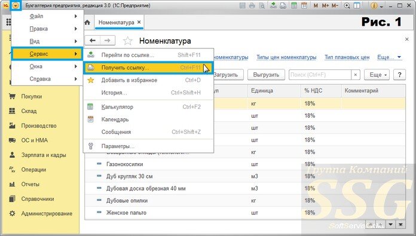
Task: Select the Газонокосилки row
Action: tap(245, 164)
